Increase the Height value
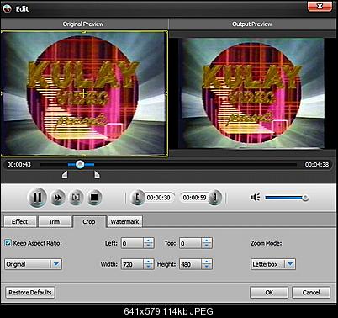338x318 pixels. point(207,262)
